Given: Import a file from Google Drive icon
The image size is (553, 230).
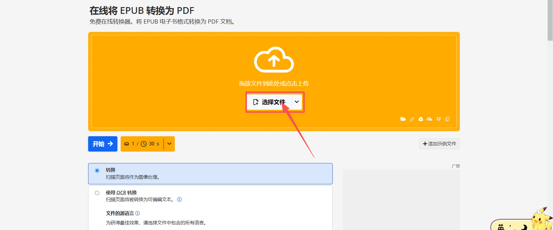Looking at the screenshot, I should 421,119.
